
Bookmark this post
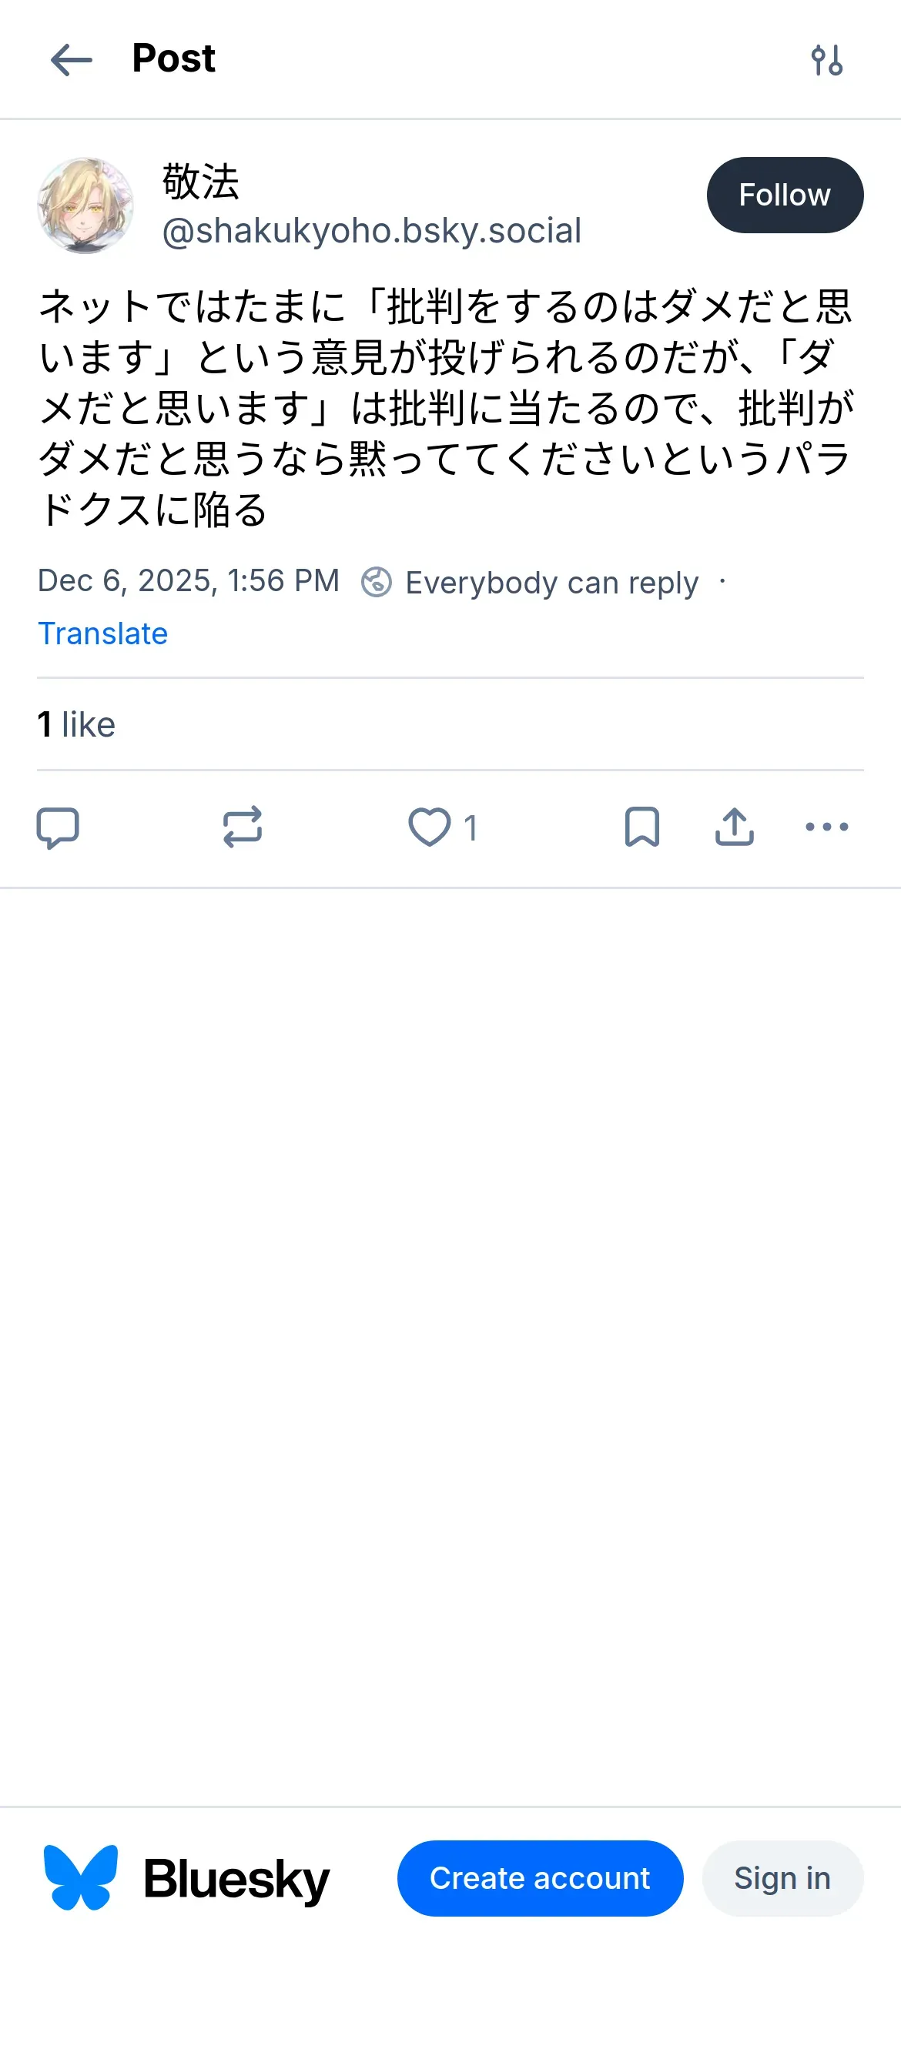[x=642, y=827]
